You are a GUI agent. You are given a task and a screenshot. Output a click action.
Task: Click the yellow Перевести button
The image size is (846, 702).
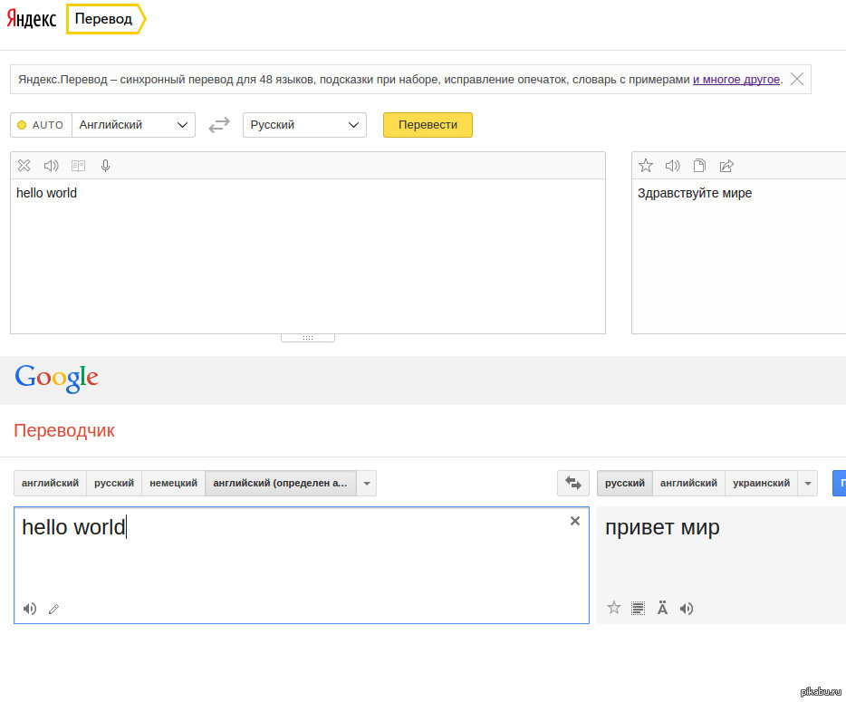coord(428,125)
